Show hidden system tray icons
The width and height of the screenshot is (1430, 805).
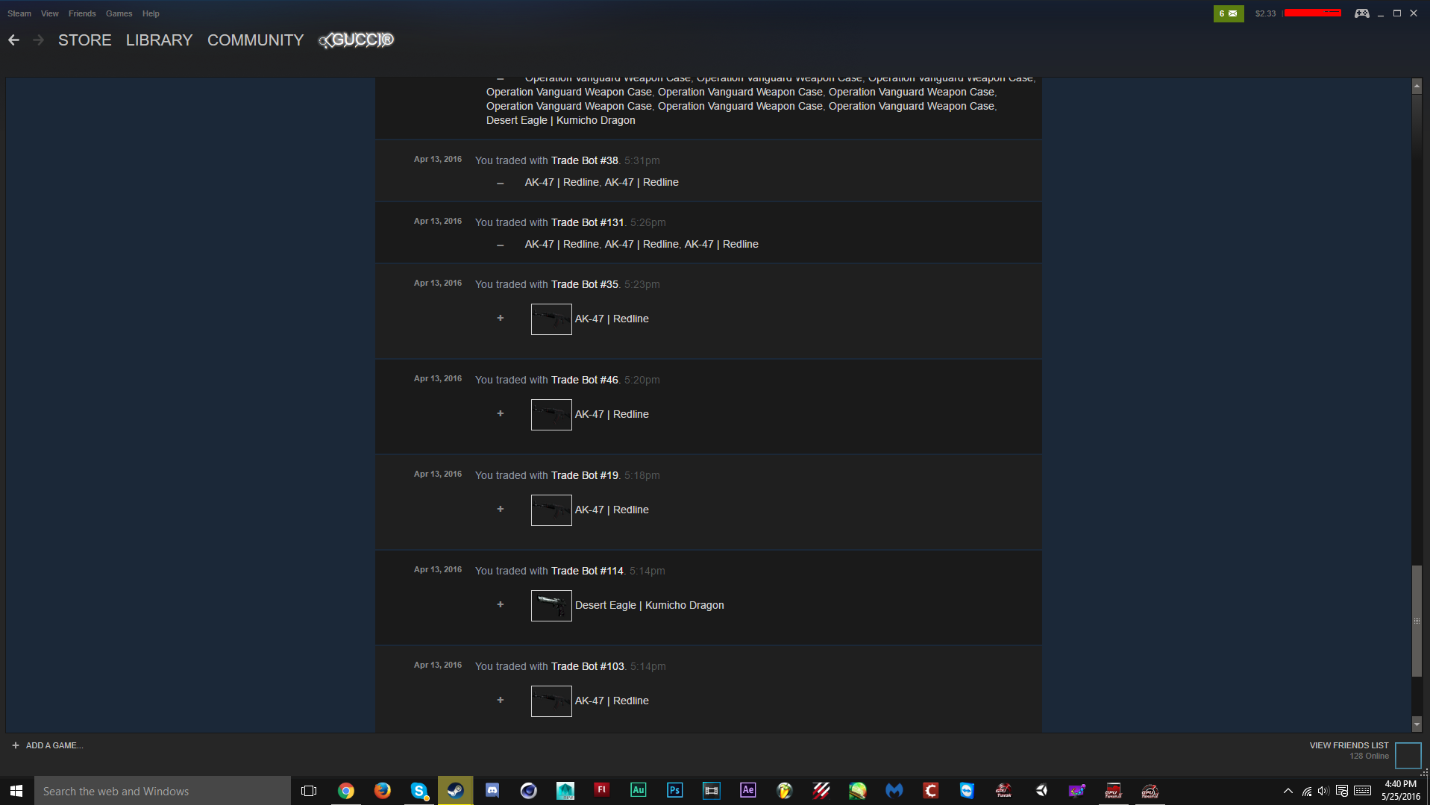click(x=1288, y=791)
